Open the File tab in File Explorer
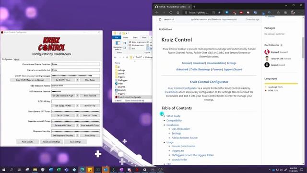Image resolution: width=307 pixels, height=173 pixels. 117,37
